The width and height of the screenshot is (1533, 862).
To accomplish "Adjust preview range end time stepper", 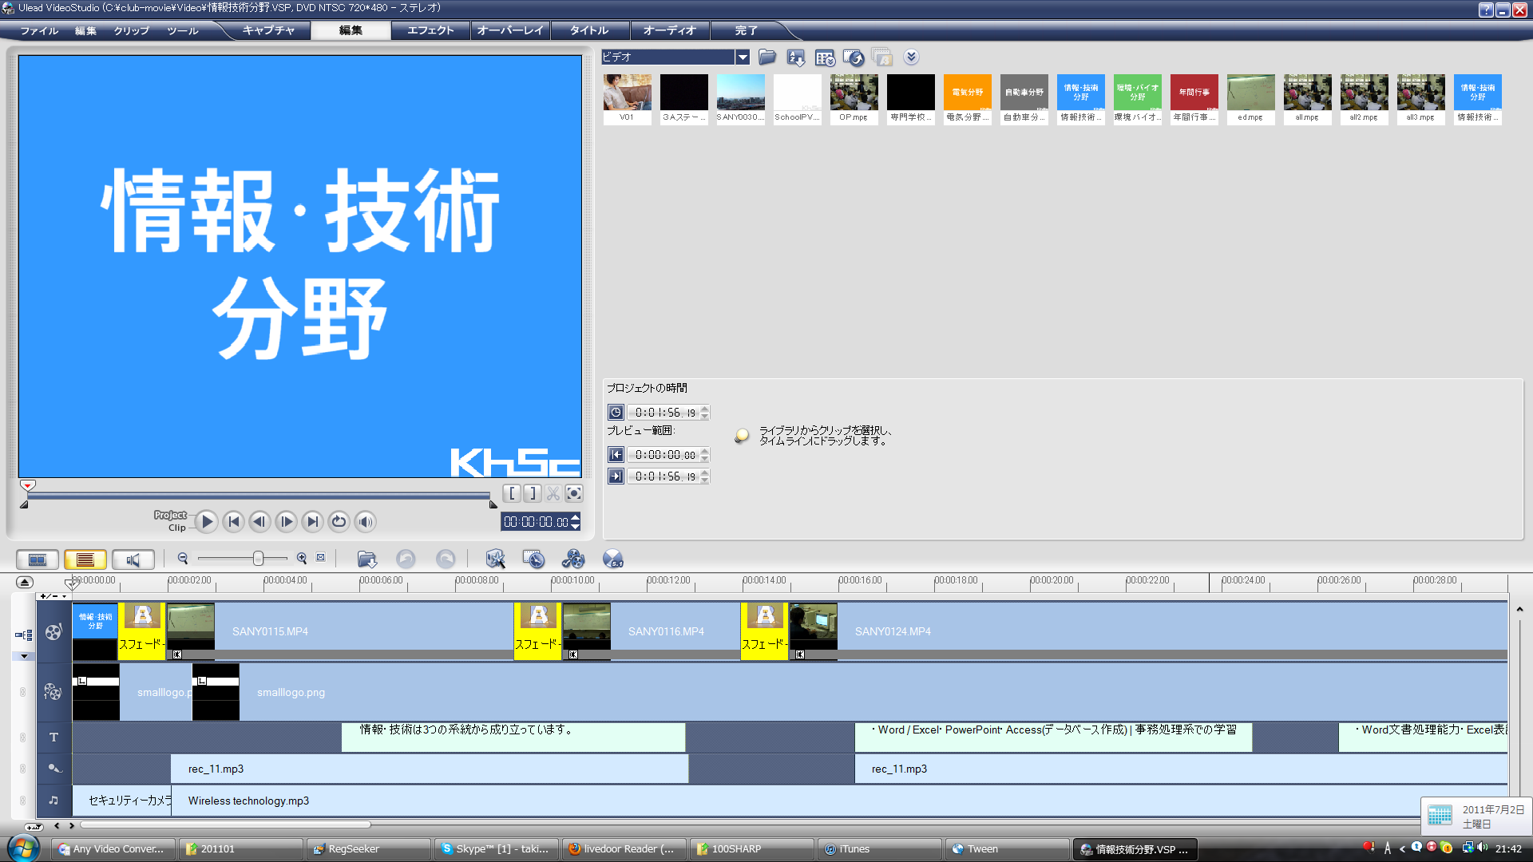I will [x=705, y=476].
